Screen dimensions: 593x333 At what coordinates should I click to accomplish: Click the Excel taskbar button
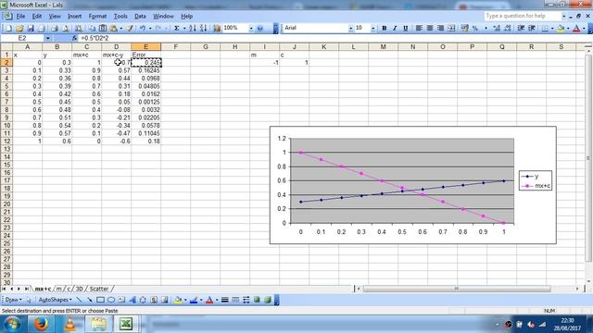[126, 324]
